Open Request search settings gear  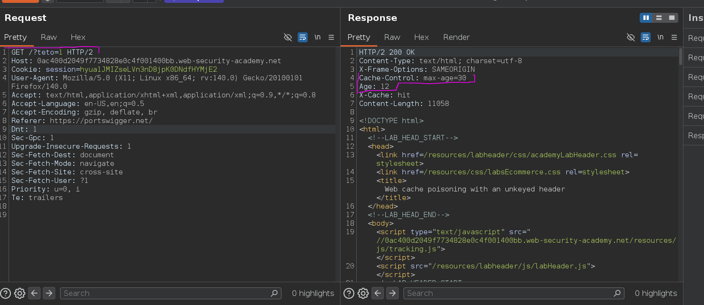(x=20, y=293)
